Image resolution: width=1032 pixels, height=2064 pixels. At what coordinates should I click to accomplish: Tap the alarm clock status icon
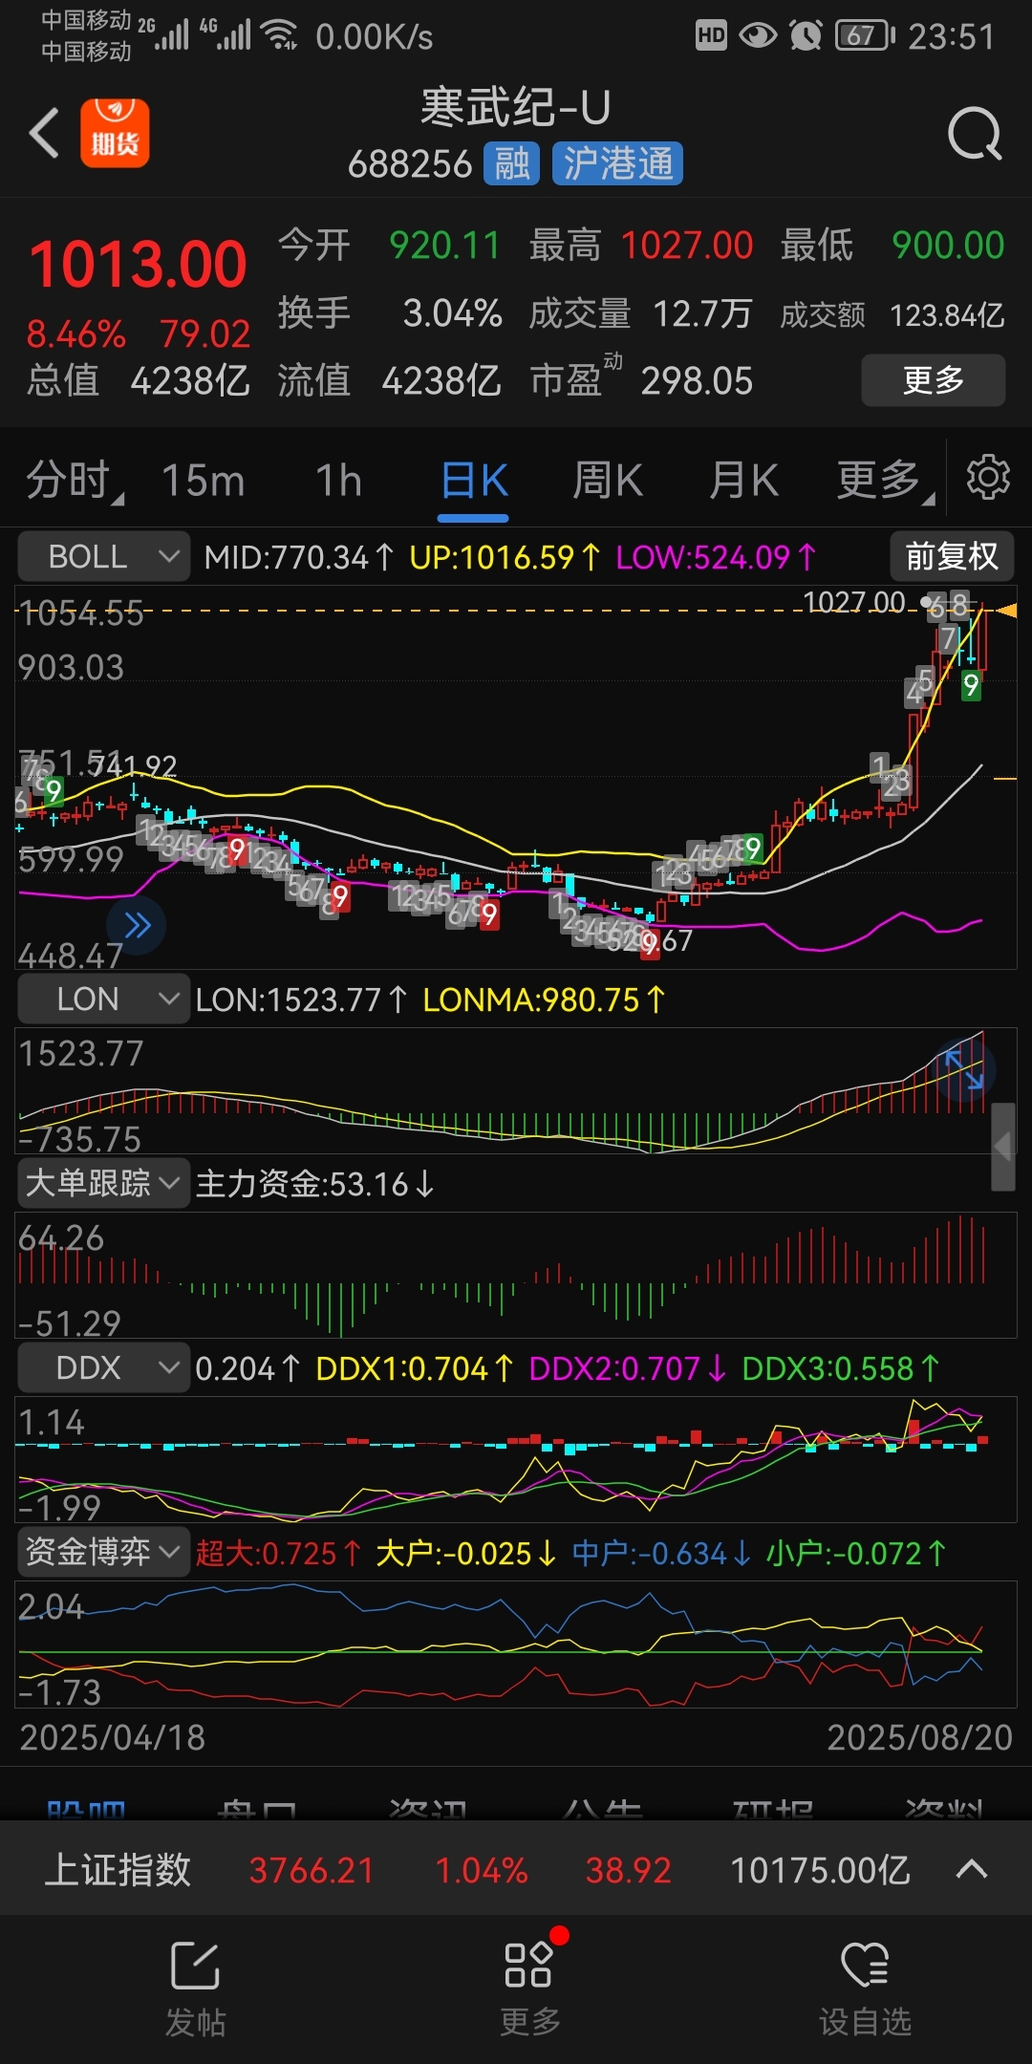pos(806,36)
